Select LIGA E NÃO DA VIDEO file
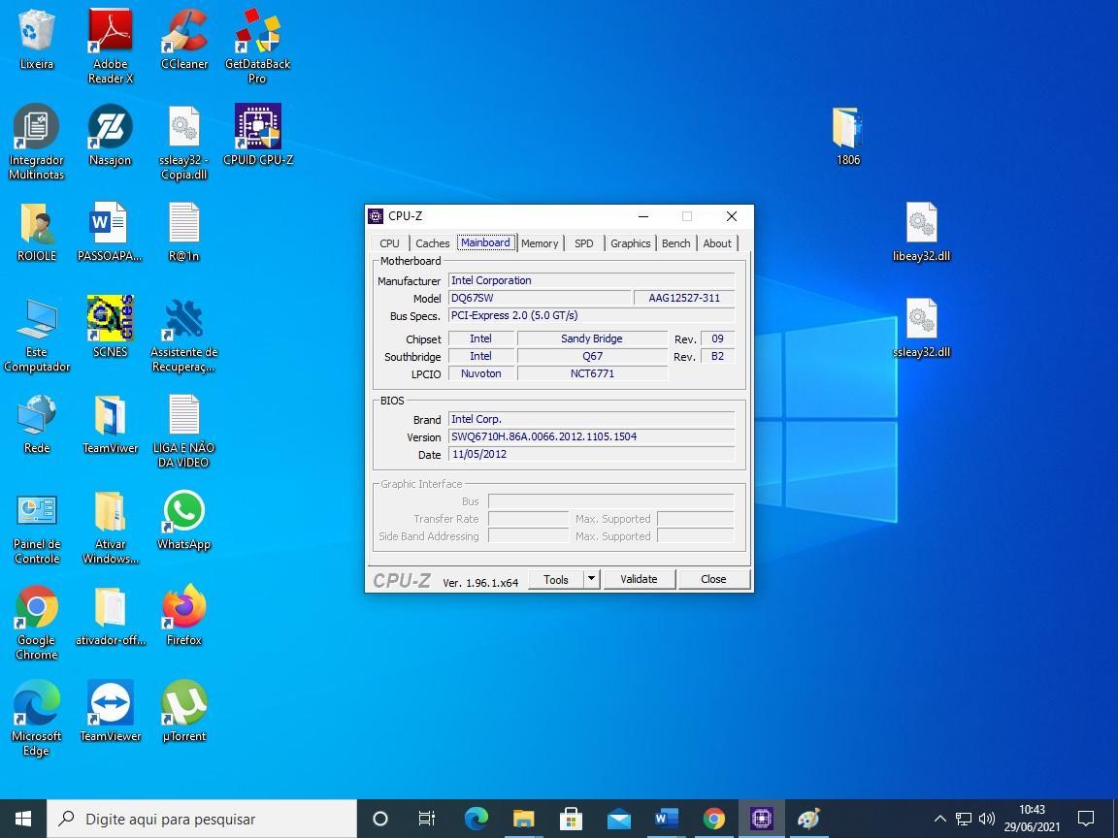 click(184, 431)
